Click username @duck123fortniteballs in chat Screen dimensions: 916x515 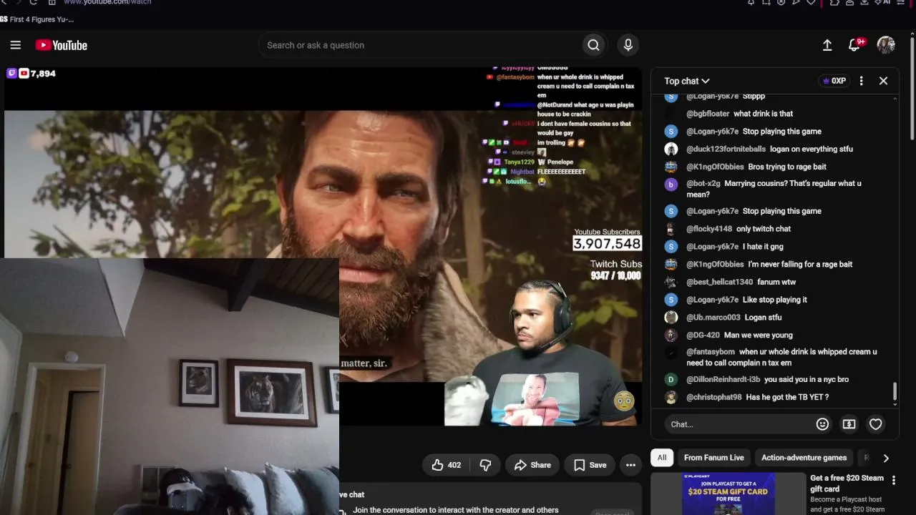726,149
